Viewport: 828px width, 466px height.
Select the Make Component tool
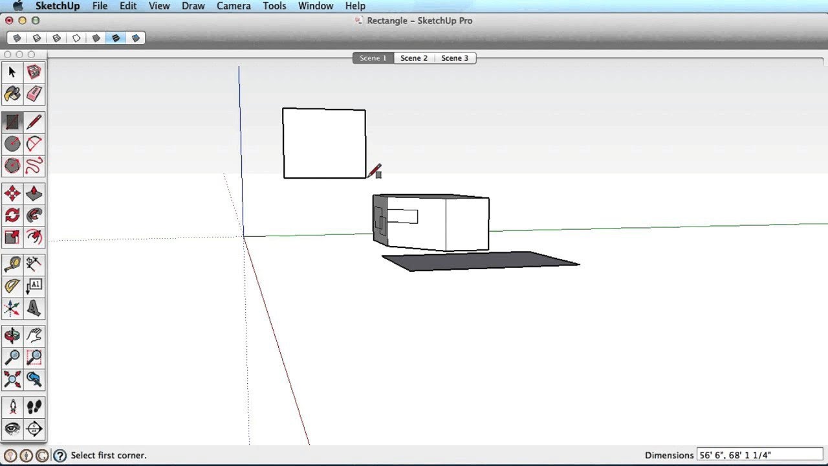34,72
